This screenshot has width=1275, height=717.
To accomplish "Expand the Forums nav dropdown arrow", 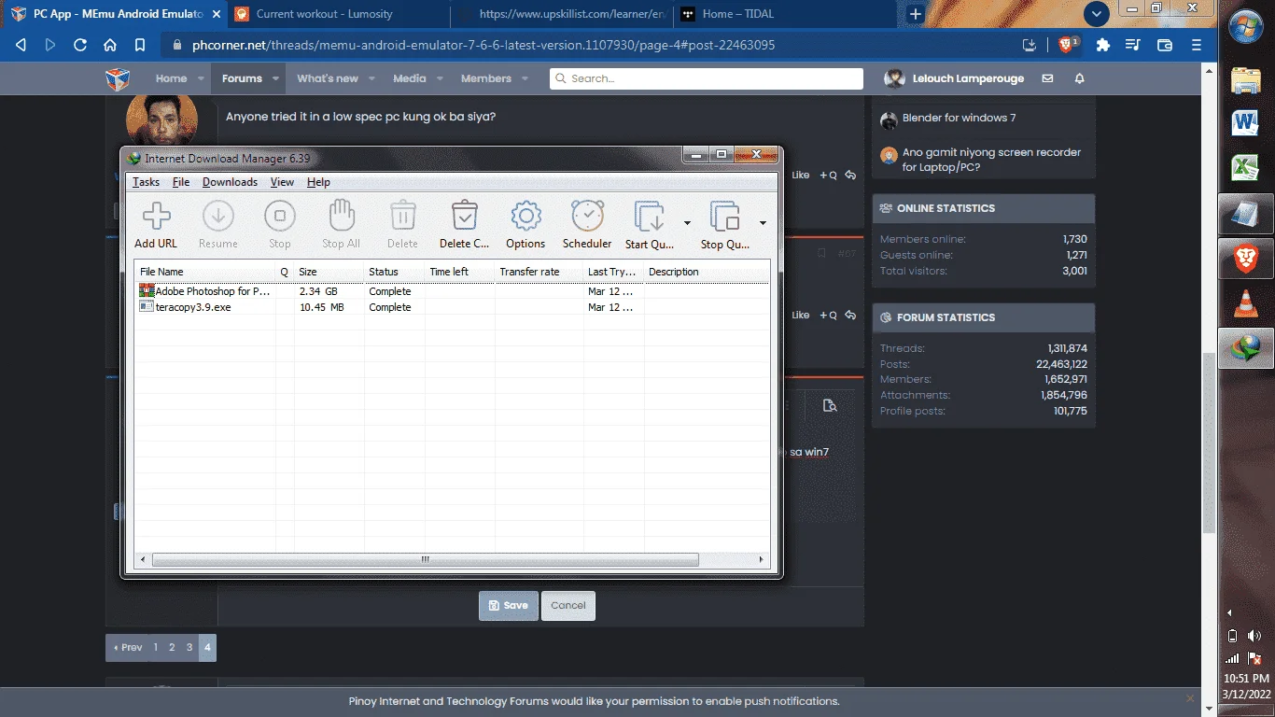I will tap(276, 78).
